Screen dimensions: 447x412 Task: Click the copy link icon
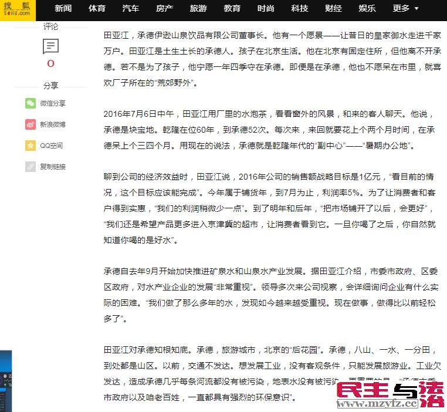click(31, 167)
